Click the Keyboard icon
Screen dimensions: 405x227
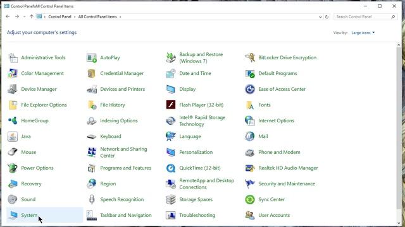tap(92, 136)
